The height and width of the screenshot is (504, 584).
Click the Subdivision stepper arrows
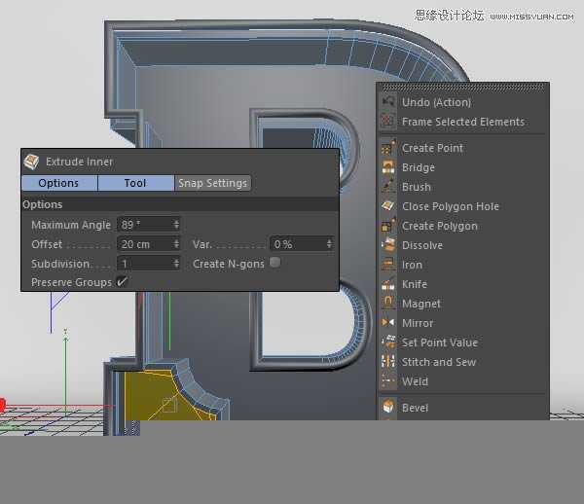pyautogui.click(x=176, y=264)
